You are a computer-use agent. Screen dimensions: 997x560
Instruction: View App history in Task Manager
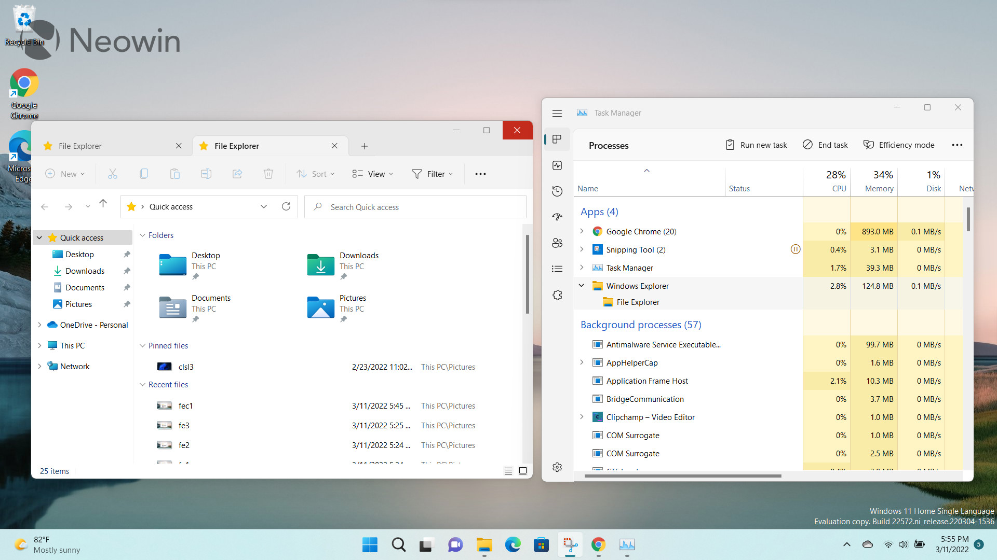click(x=557, y=191)
